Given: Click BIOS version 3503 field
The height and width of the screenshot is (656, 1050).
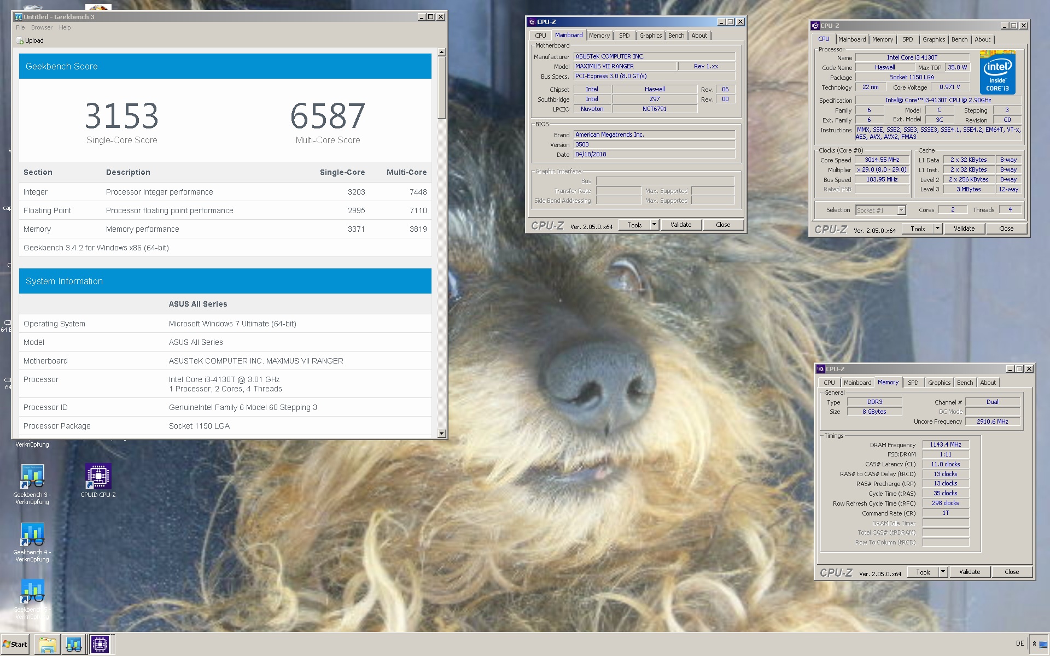Looking at the screenshot, I should pos(654,145).
